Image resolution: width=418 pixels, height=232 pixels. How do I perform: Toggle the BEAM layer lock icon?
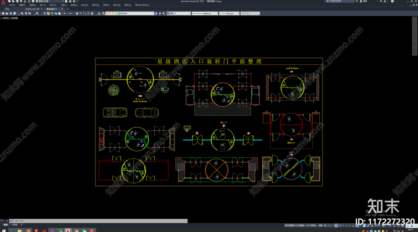point(116,13)
